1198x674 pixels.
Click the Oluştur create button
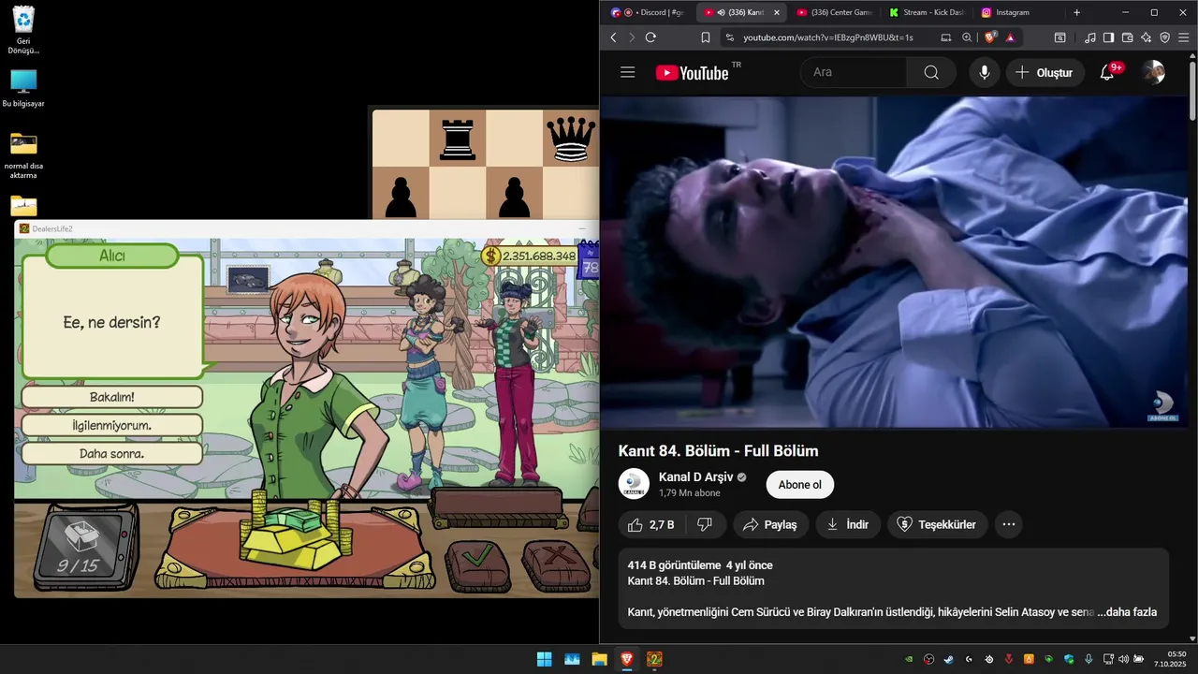click(1045, 72)
